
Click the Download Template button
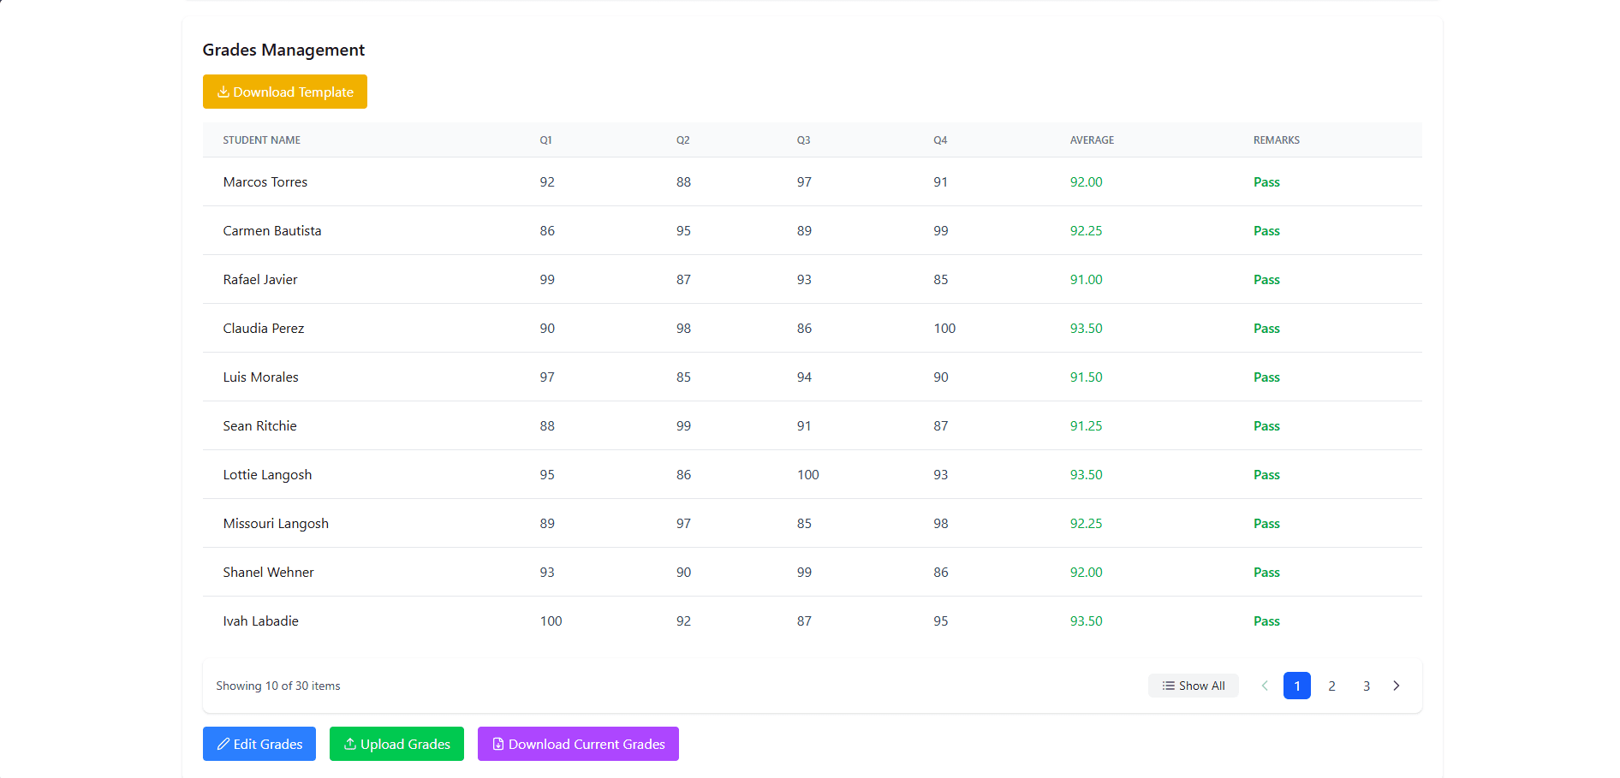pyautogui.click(x=284, y=92)
